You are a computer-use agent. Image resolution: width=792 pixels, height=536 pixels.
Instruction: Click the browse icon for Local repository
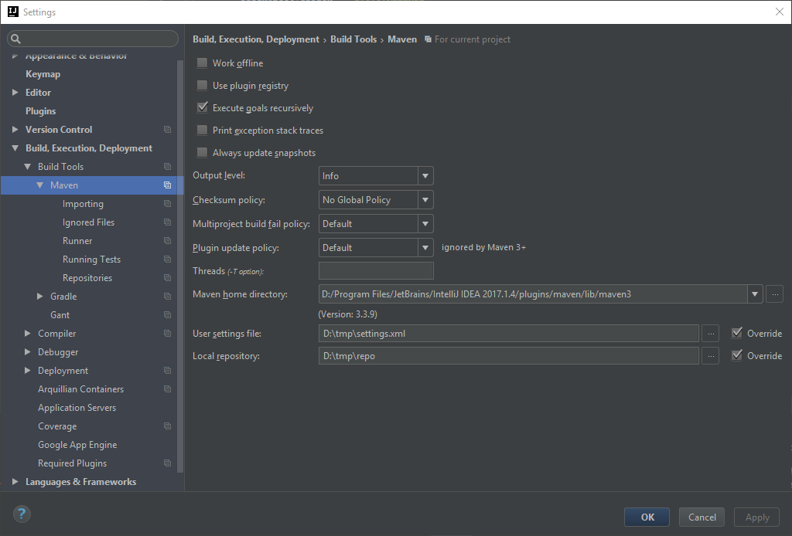(710, 355)
